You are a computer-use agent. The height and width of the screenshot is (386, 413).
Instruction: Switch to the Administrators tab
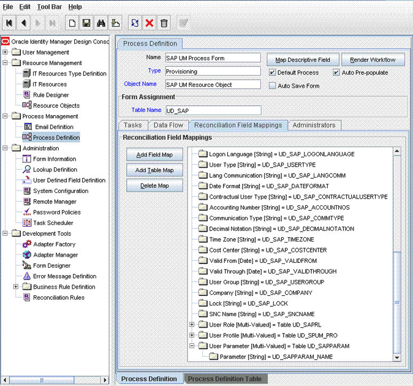(x=314, y=125)
